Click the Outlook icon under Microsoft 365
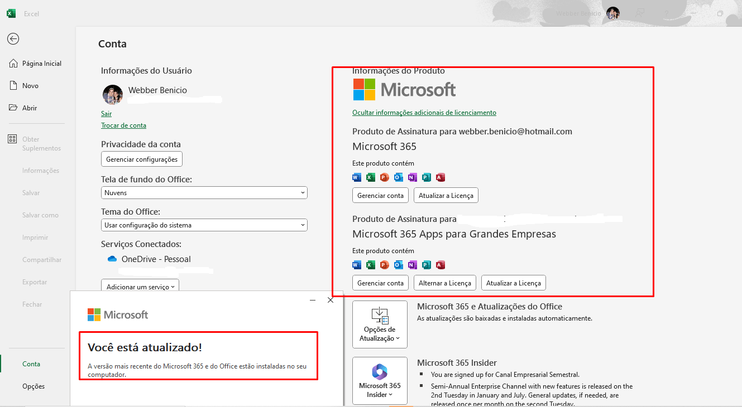Screen dimensions: 742x407 click(x=398, y=178)
